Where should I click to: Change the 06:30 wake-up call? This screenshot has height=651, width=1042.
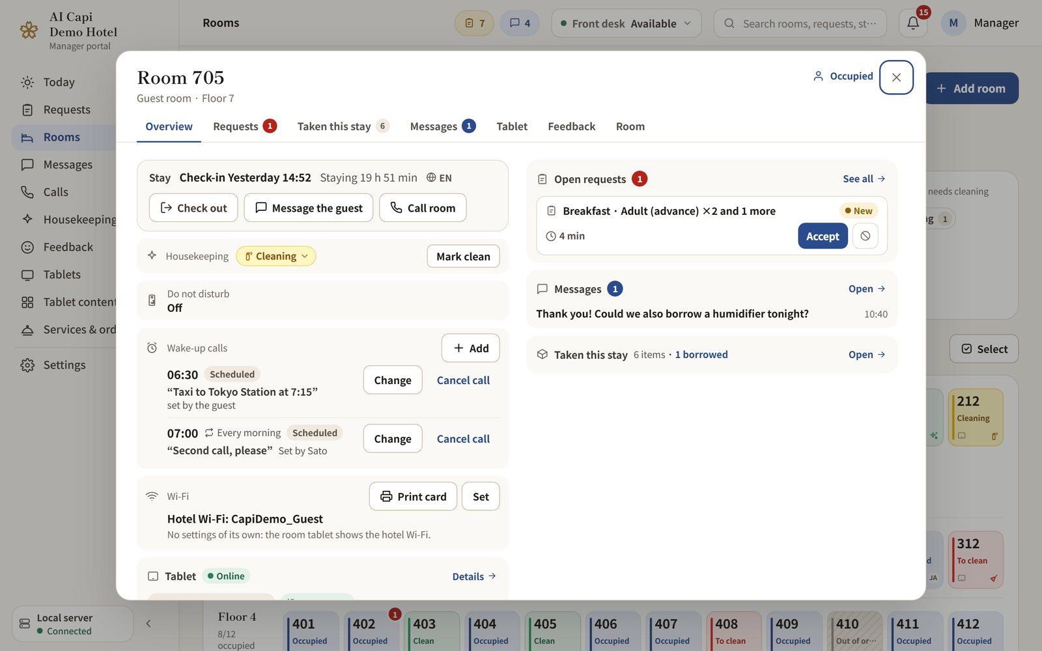point(393,380)
